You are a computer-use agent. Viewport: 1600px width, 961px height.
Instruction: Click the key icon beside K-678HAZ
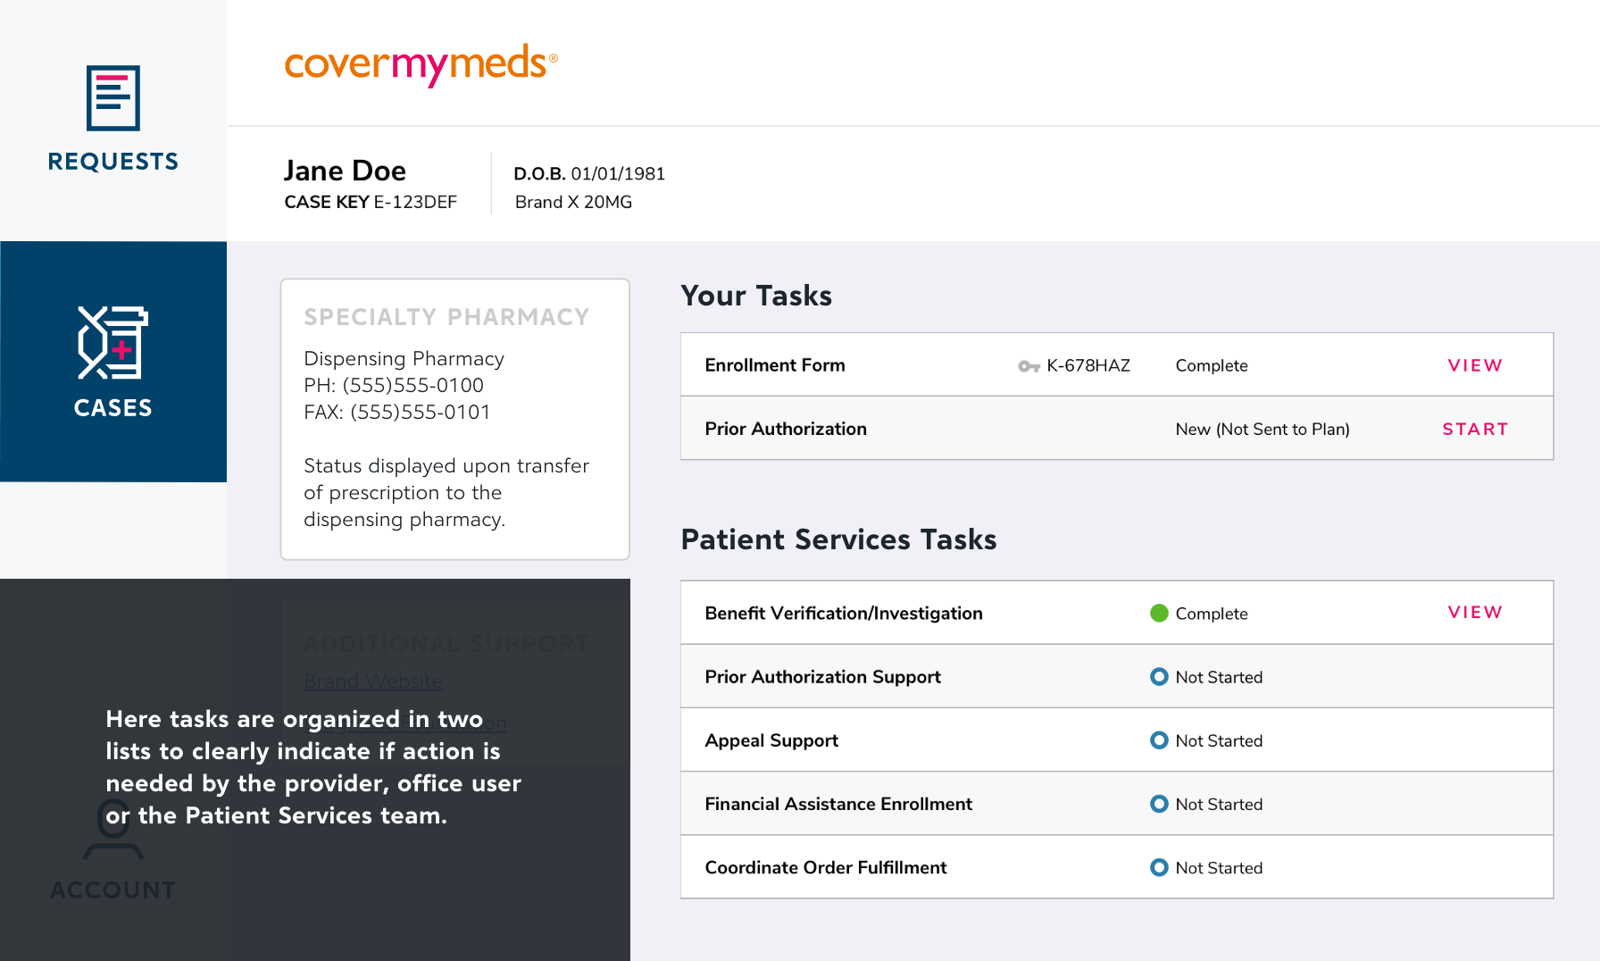click(x=1029, y=366)
